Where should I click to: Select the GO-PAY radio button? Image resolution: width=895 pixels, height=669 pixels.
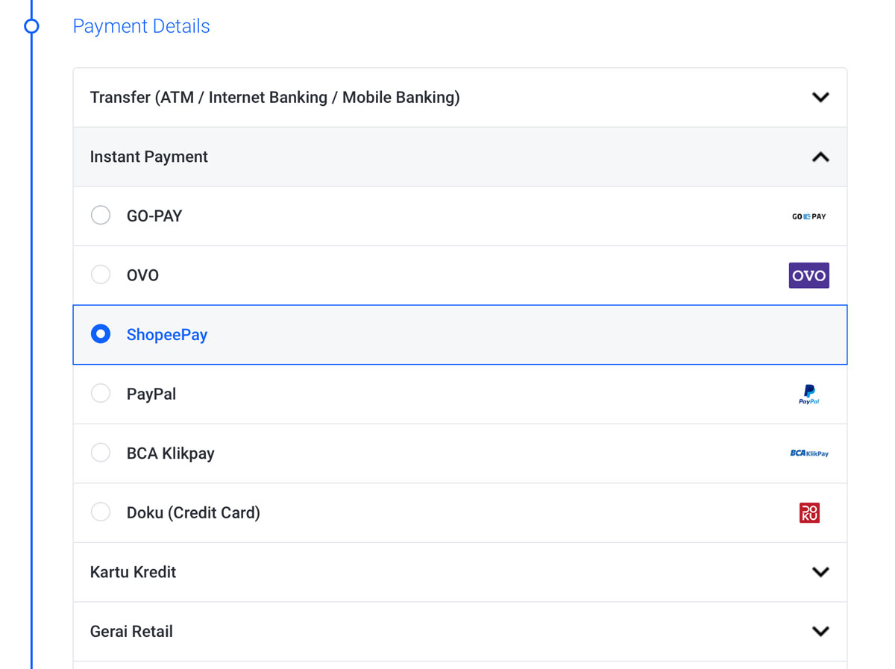pos(101,216)
